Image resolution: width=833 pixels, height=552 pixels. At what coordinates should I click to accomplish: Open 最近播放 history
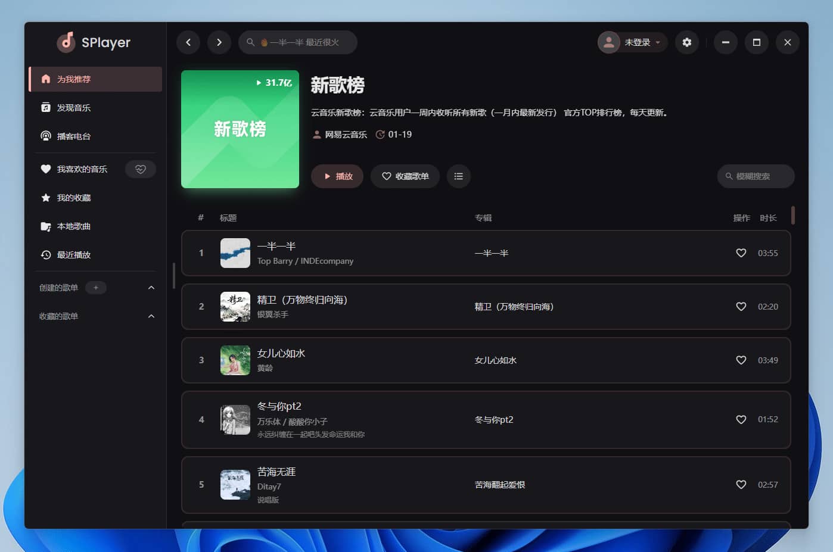pyautogui.click(x=73, y=255)
